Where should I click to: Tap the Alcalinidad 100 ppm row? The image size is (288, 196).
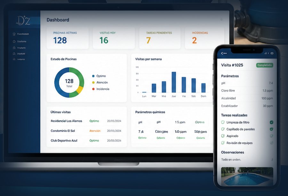click(247, 98)
